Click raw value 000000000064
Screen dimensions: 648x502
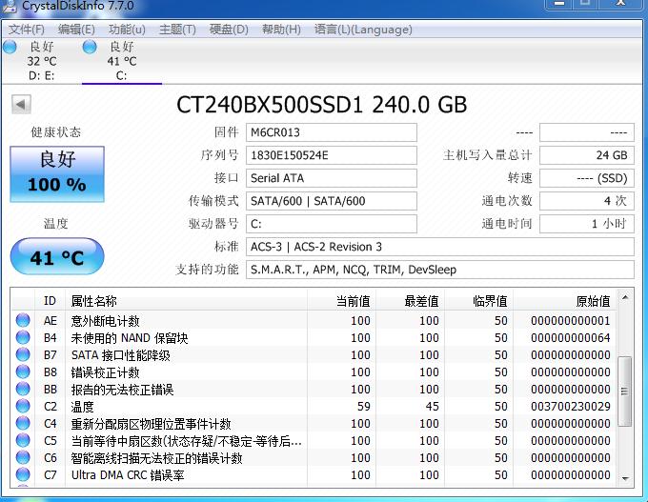click(570, 338)
